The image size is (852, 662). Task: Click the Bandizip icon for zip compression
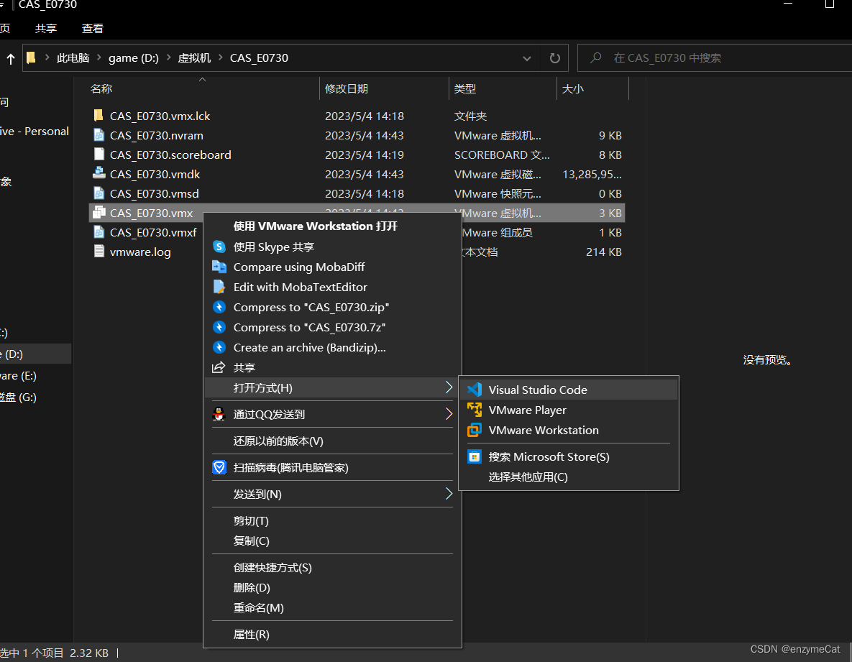[219, 307]
